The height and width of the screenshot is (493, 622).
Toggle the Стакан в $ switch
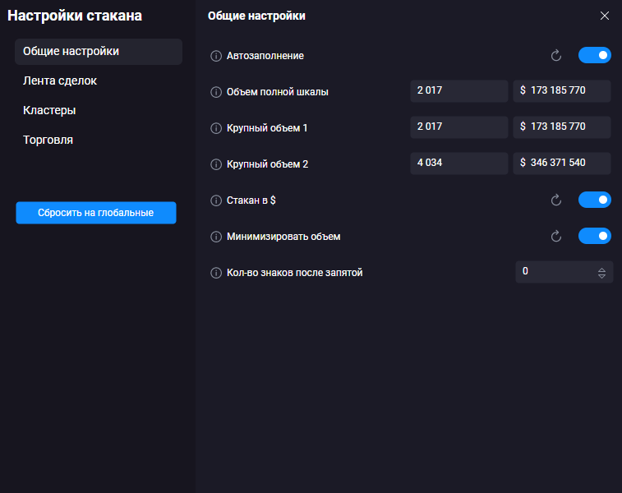pyautogui.click(x=595, y=200)
